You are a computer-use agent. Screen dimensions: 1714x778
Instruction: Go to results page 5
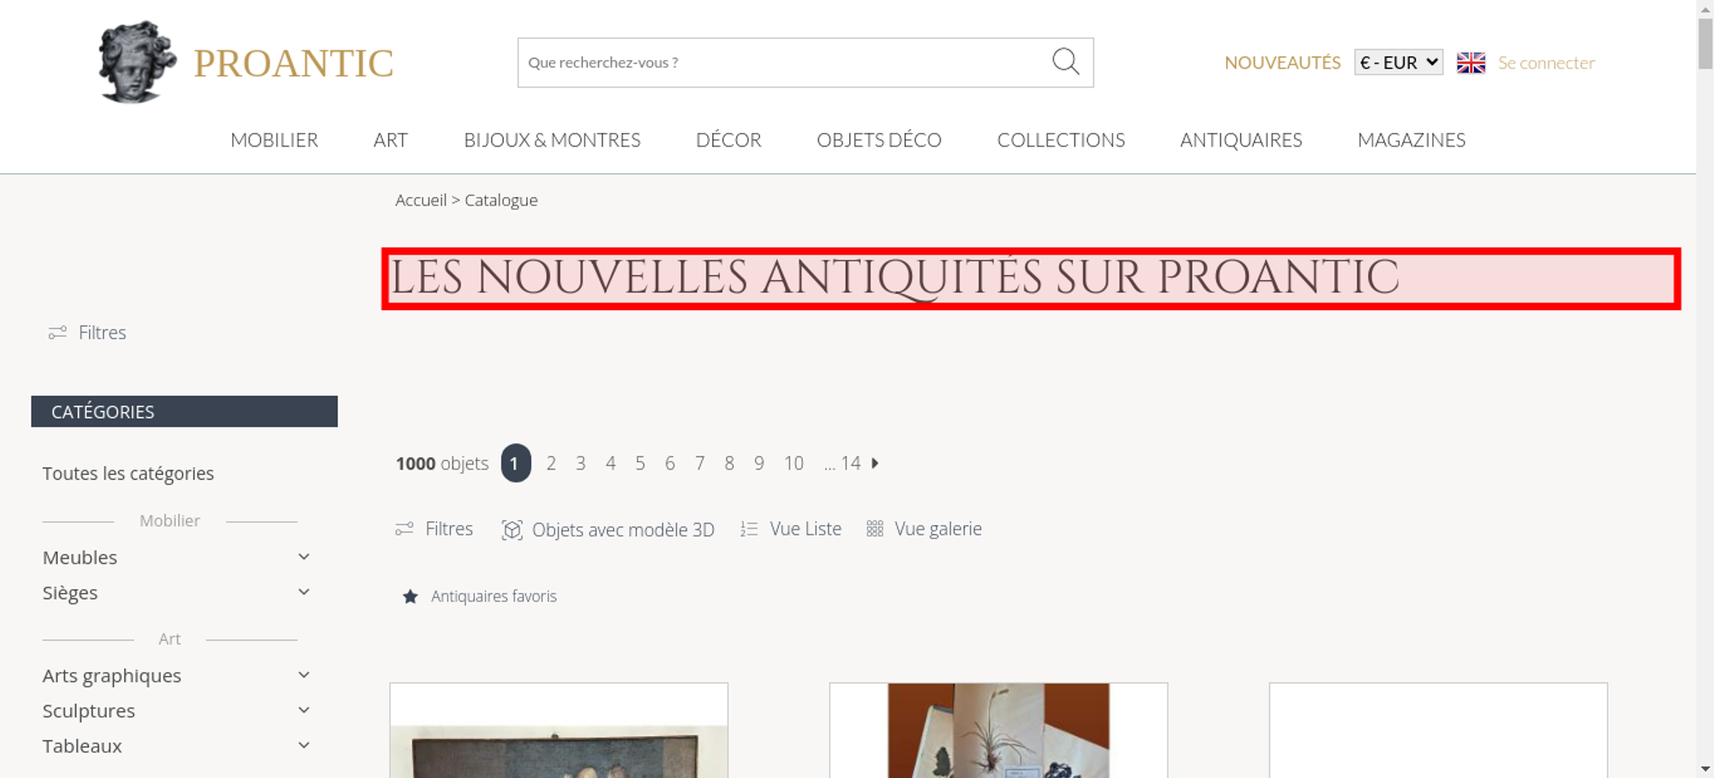[x=640, y=464]
